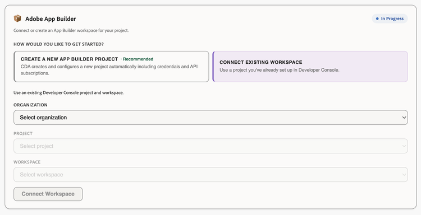Screen dimensions: 421x215
Task: Open the Select organization dropdown
Action: 210,117
